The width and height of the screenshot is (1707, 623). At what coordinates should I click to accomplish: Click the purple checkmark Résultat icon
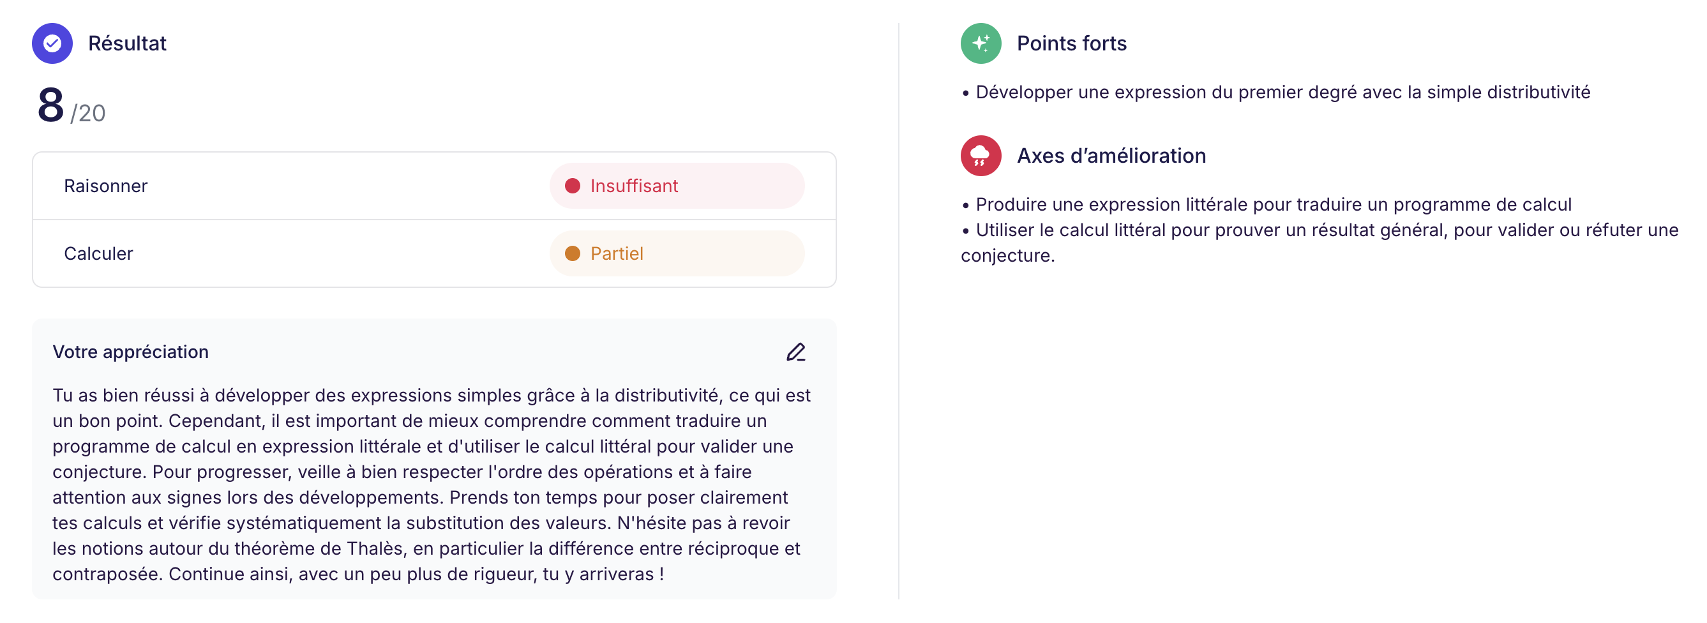click(52, 44)
